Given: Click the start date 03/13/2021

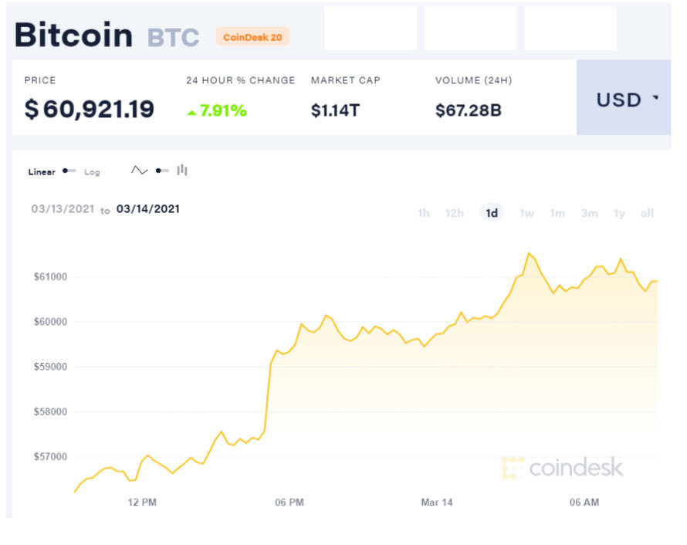Looking at the screenshot, I should point(63,208).
